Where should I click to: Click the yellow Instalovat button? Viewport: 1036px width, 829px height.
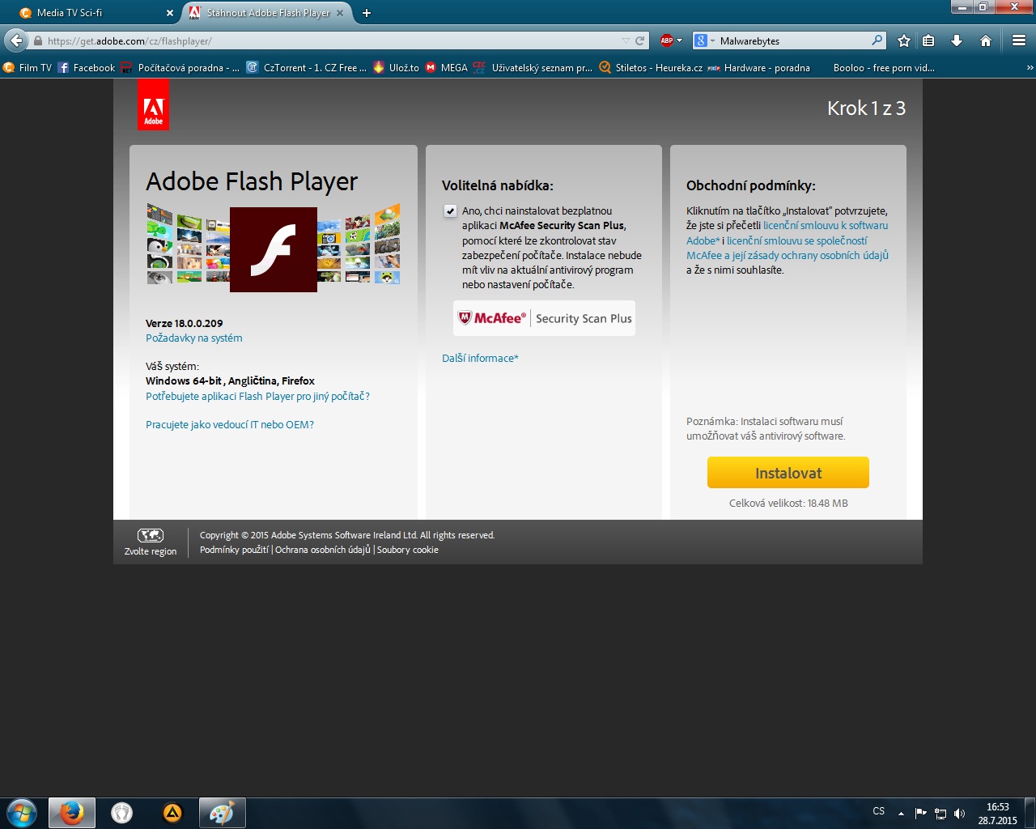point(788,473)
